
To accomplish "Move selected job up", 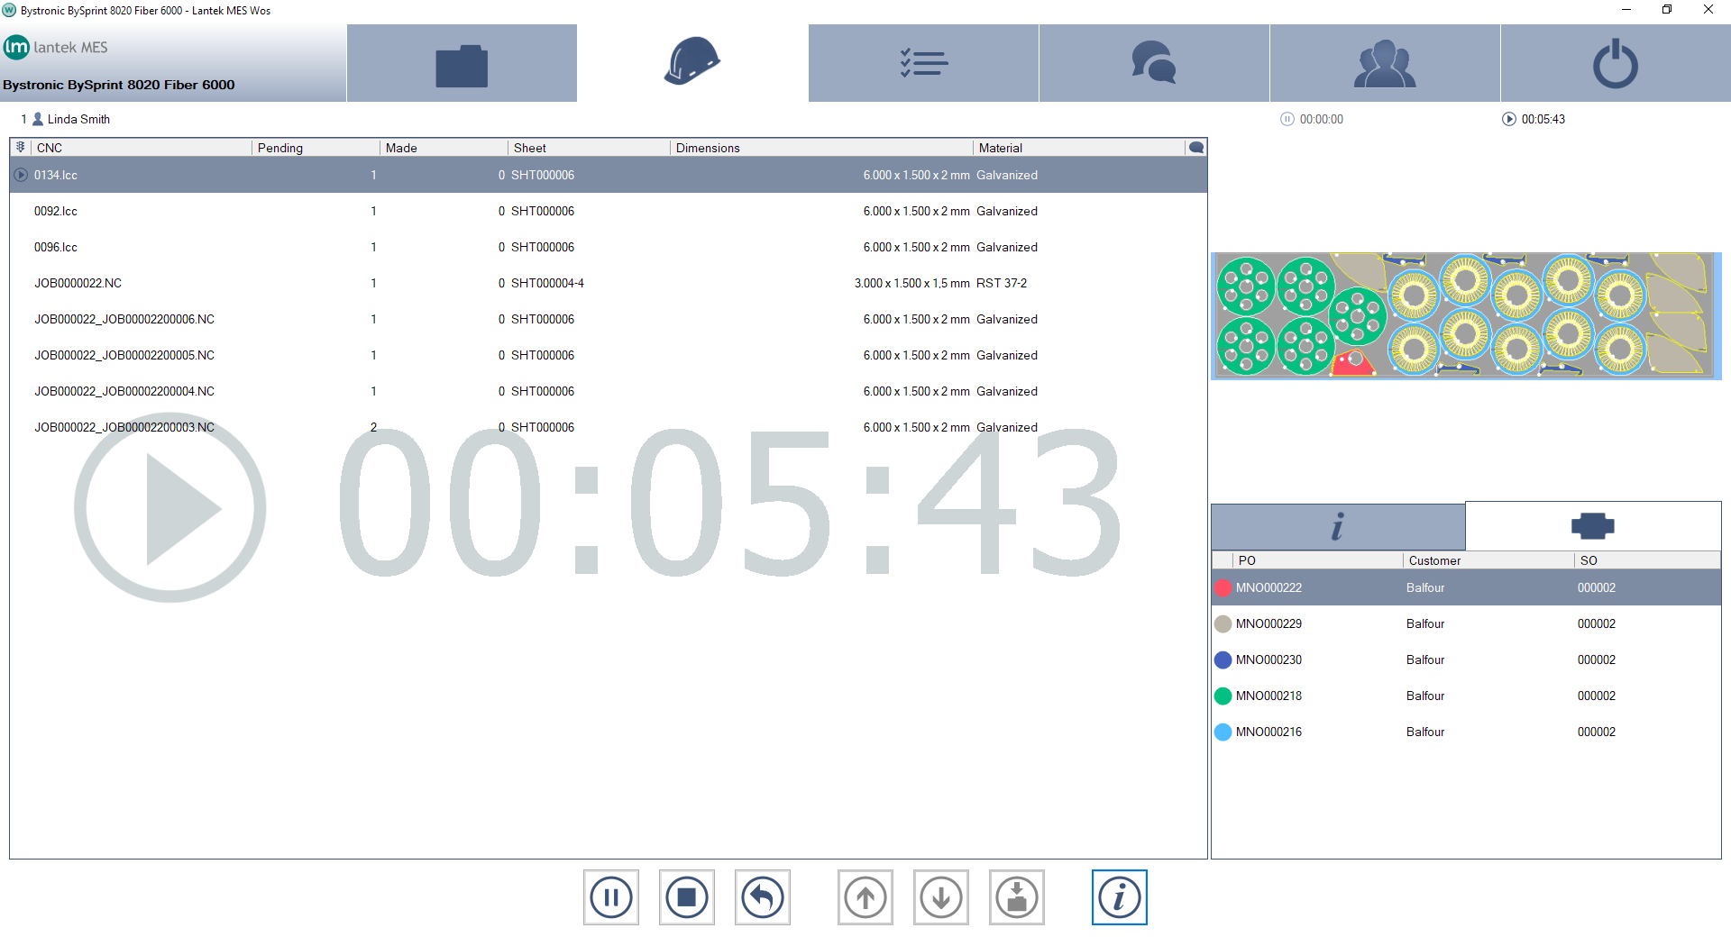I will point(865,897).
